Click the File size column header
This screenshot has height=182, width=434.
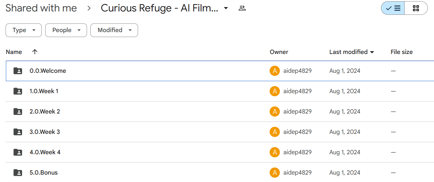(401, 52)
